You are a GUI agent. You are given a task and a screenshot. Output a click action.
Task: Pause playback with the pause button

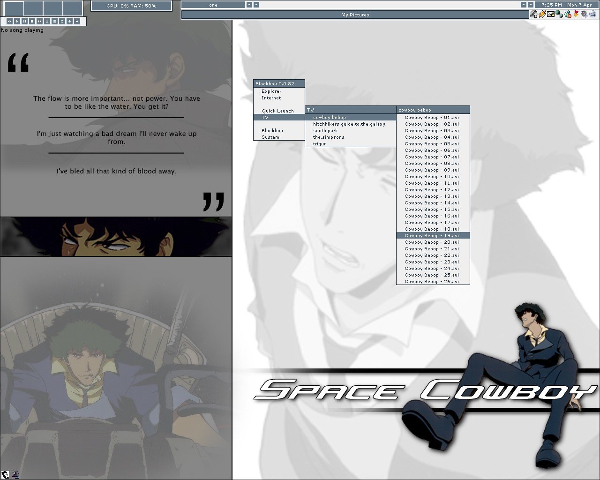(24, 21)
